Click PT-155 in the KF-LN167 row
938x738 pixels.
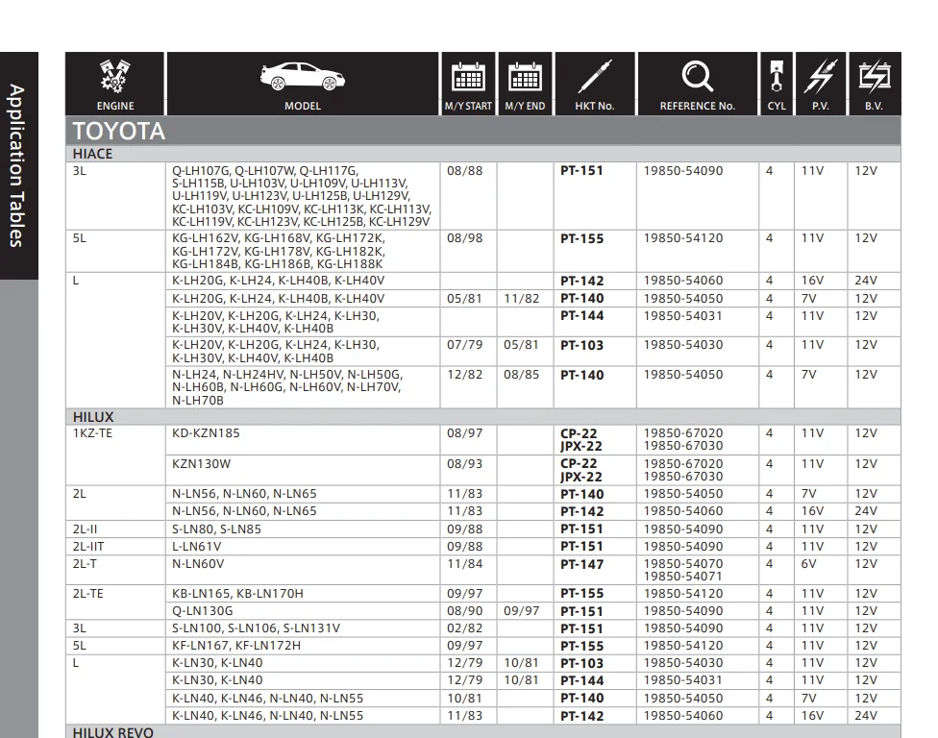coord(581,646)
